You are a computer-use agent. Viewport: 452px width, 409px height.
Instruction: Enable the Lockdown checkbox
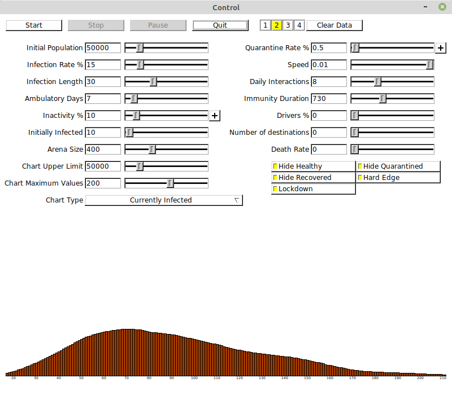point(314,189)
